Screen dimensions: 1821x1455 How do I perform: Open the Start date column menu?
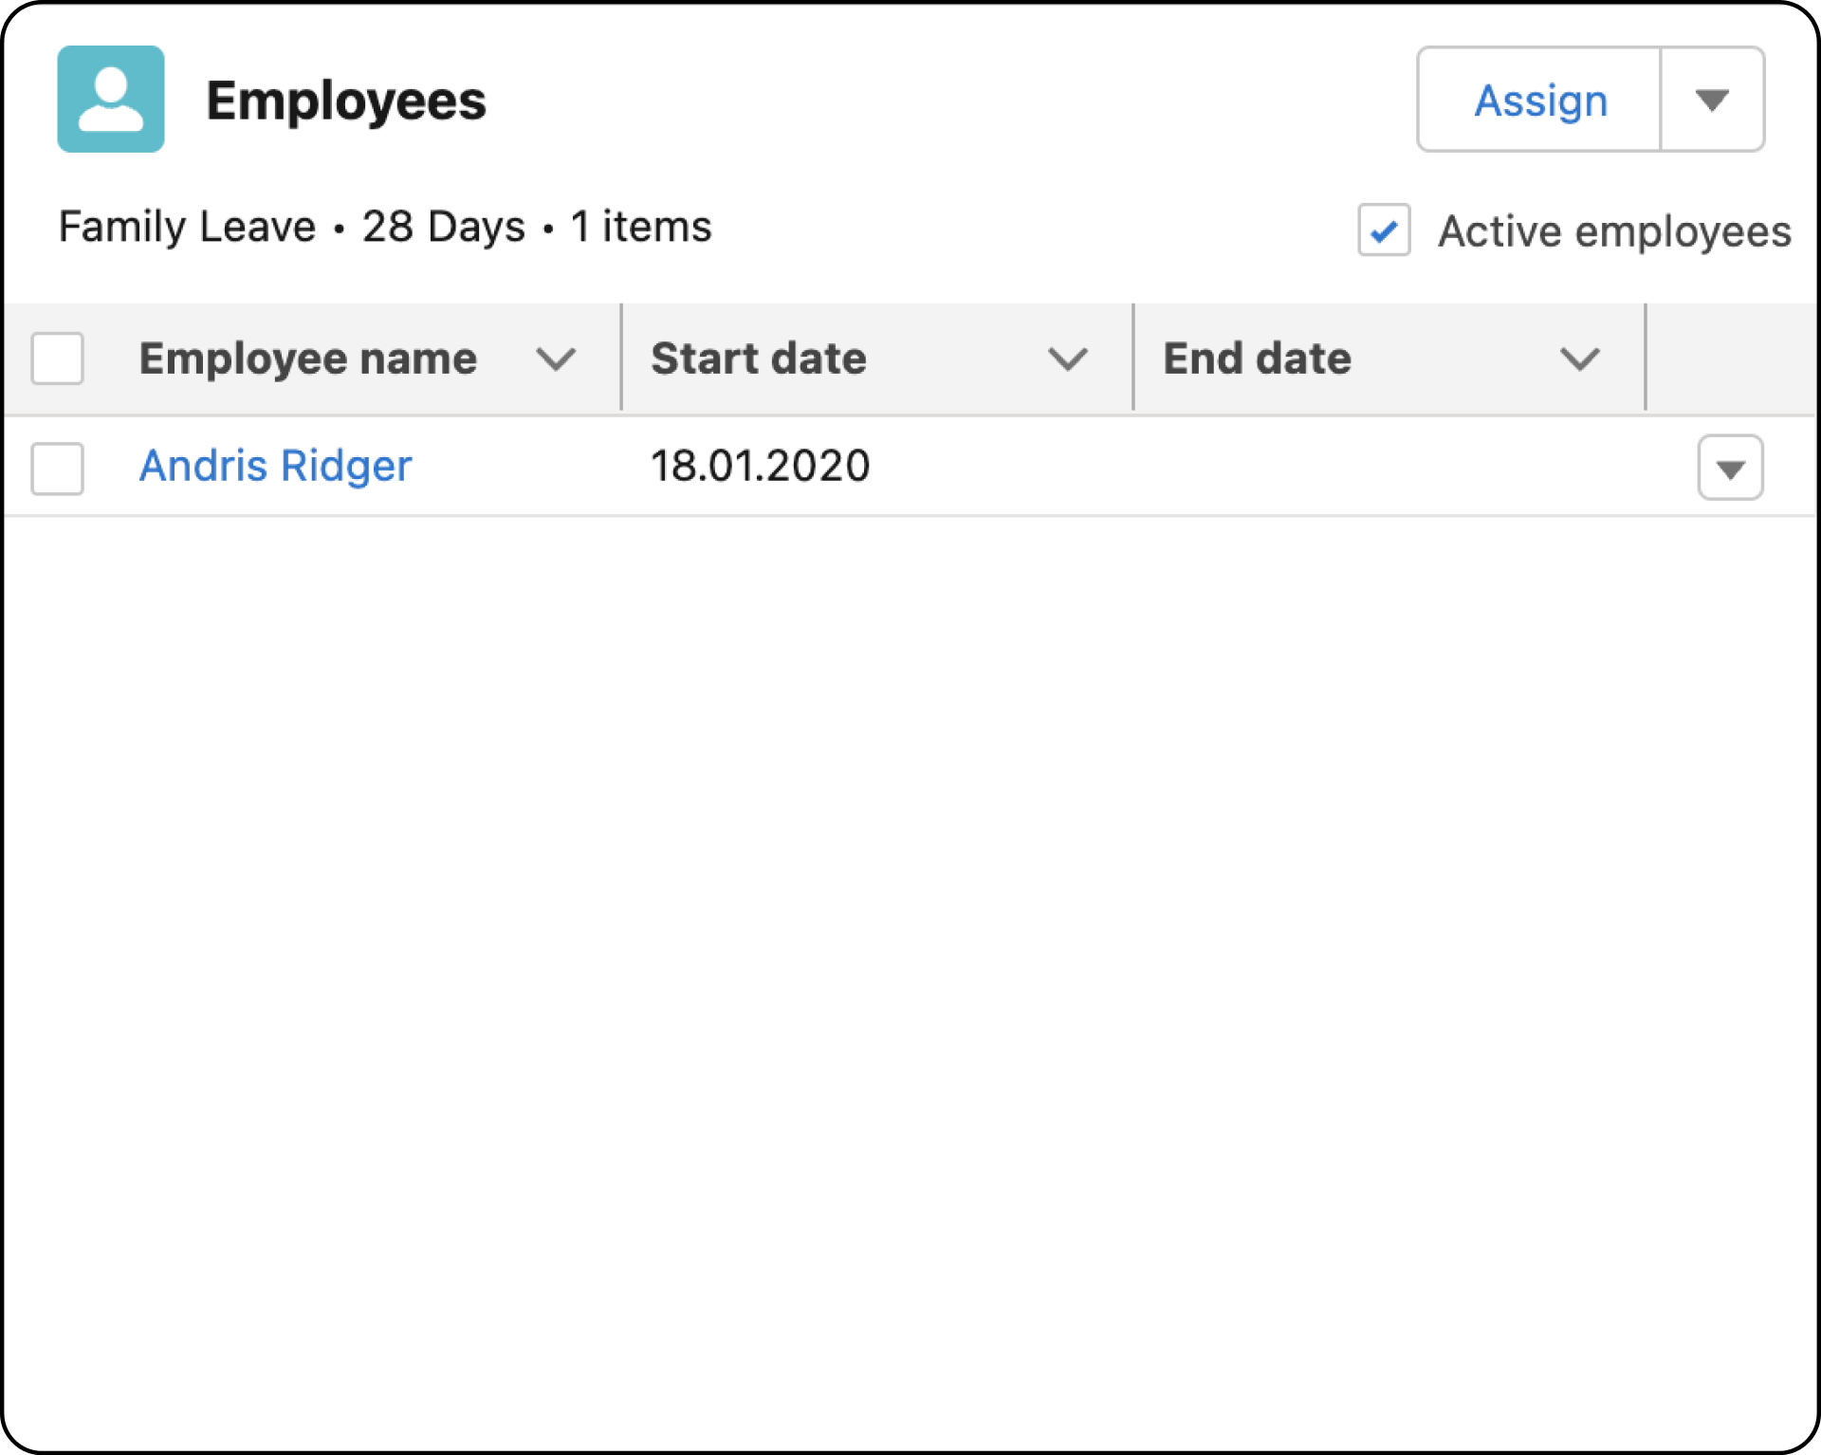pos(1066,359)
